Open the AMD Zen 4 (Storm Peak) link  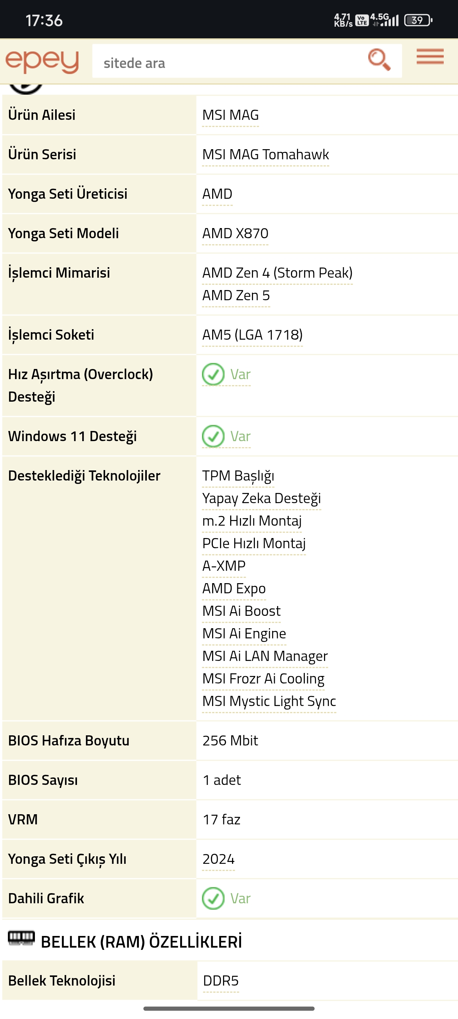tap(277, 273)
